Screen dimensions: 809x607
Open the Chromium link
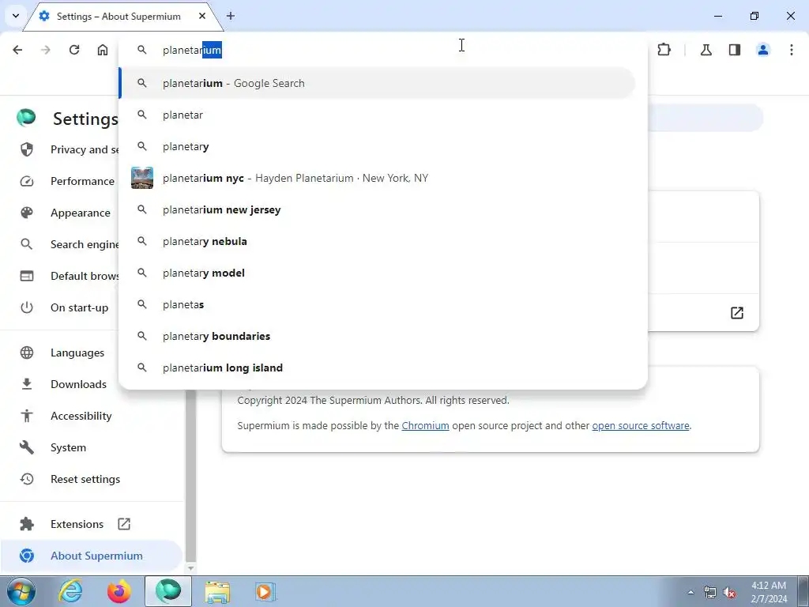click(425, 426)
